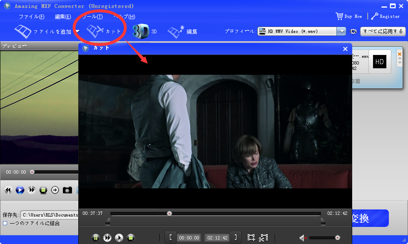Stop playback in the main preview panel

pos(43,190)
